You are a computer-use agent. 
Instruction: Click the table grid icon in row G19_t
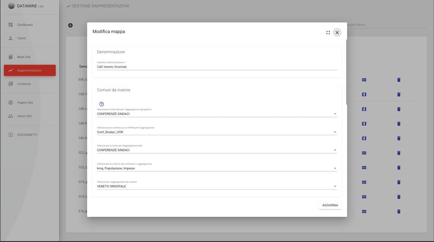(364, 197)
